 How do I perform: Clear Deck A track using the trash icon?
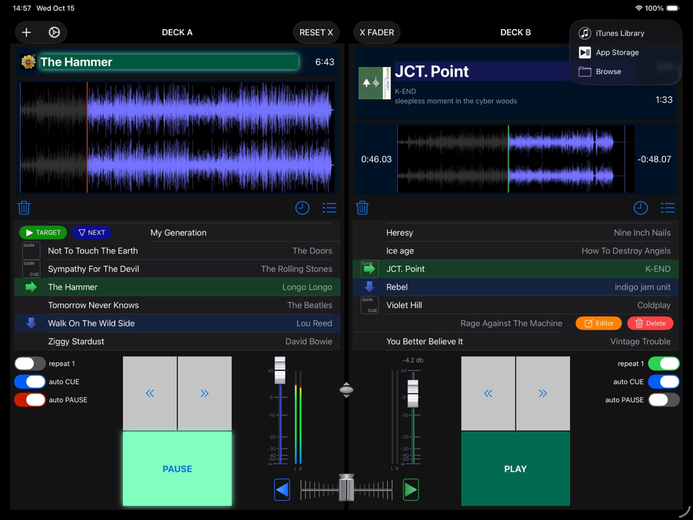24,208
